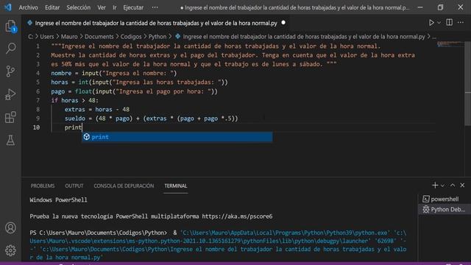The height and width of the screenshot is (265, 471).
Task: Click the C: breadcrumb root
Action: point(31,37)
